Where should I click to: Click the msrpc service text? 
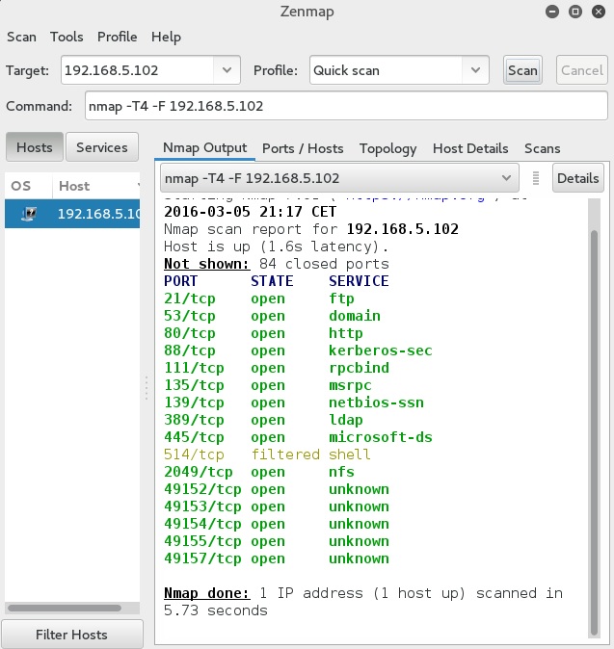[x=350, y=386]
